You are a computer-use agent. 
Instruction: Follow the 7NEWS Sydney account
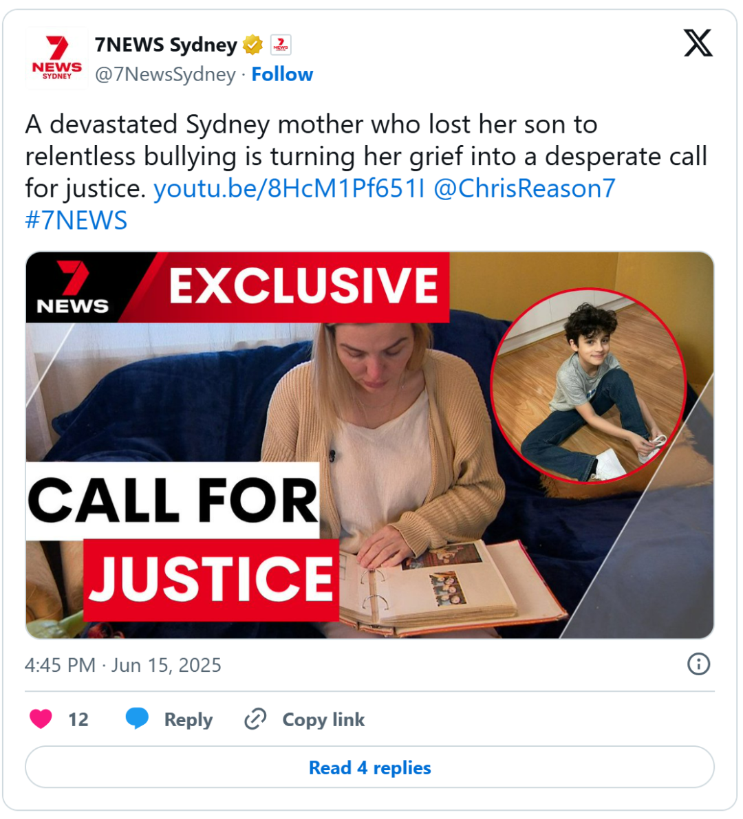282,74
